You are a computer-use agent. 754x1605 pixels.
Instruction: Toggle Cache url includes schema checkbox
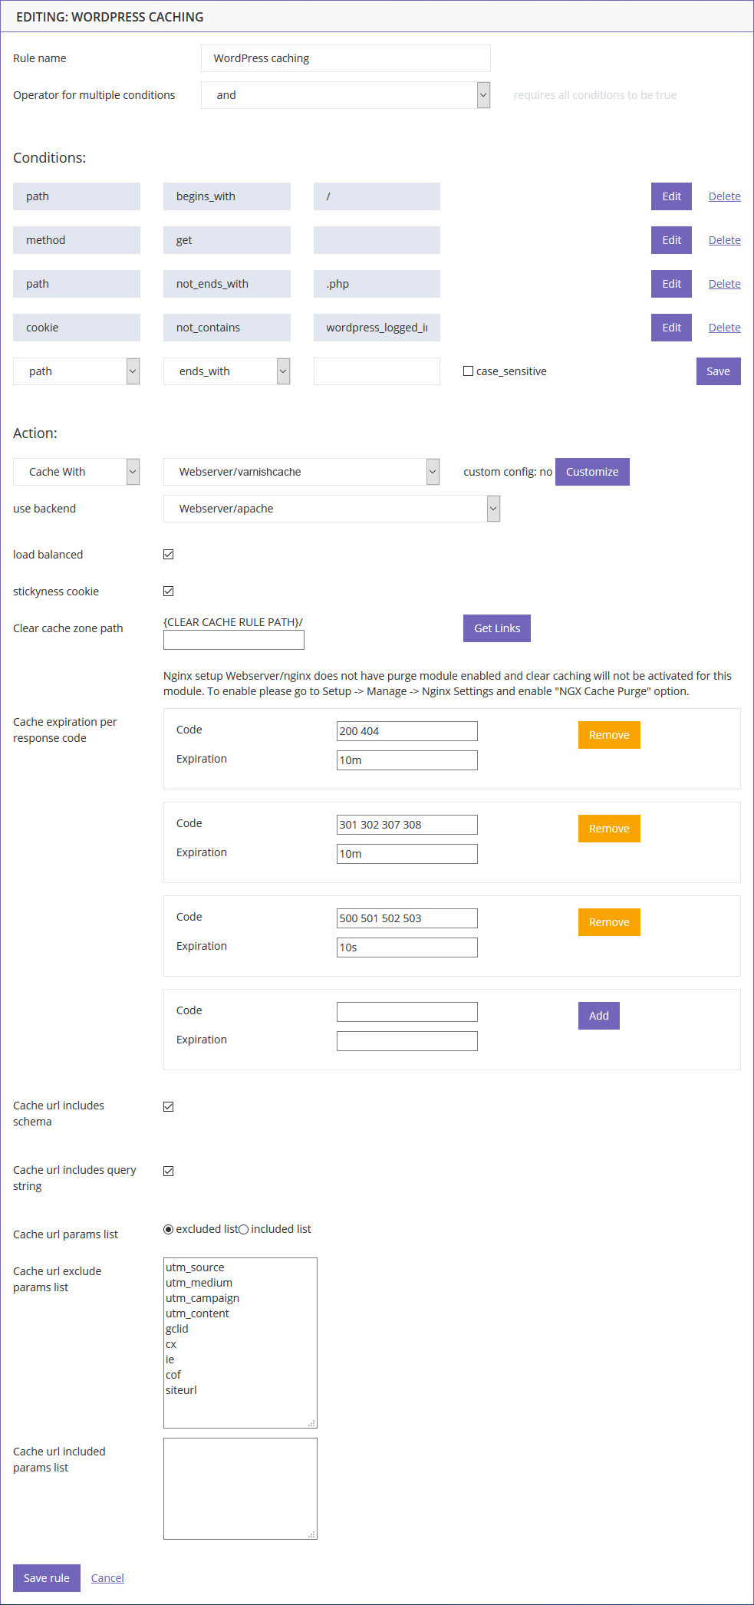(x=169, y=1107)
